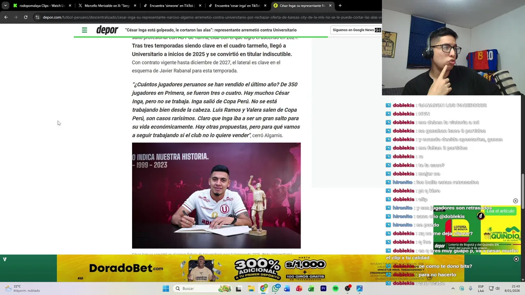Close the "Encuentra 'simeone' en TikTok" tab

tap(200, 6)
